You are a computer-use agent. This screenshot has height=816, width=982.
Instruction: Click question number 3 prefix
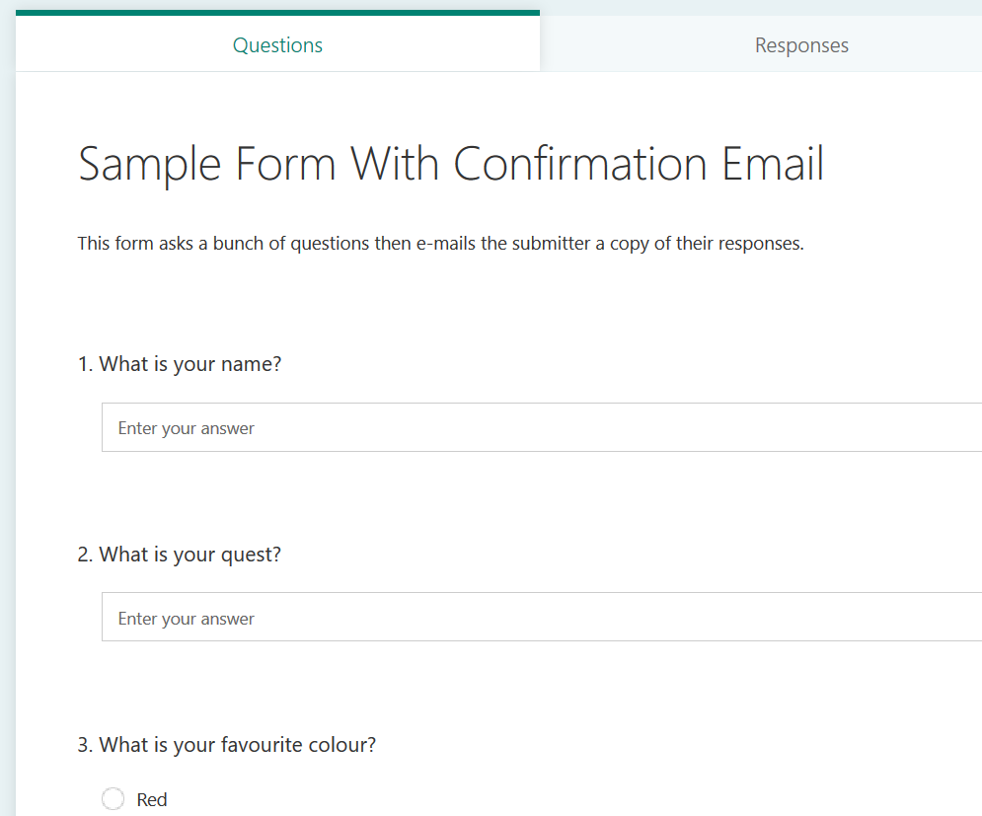pos(86,745)
